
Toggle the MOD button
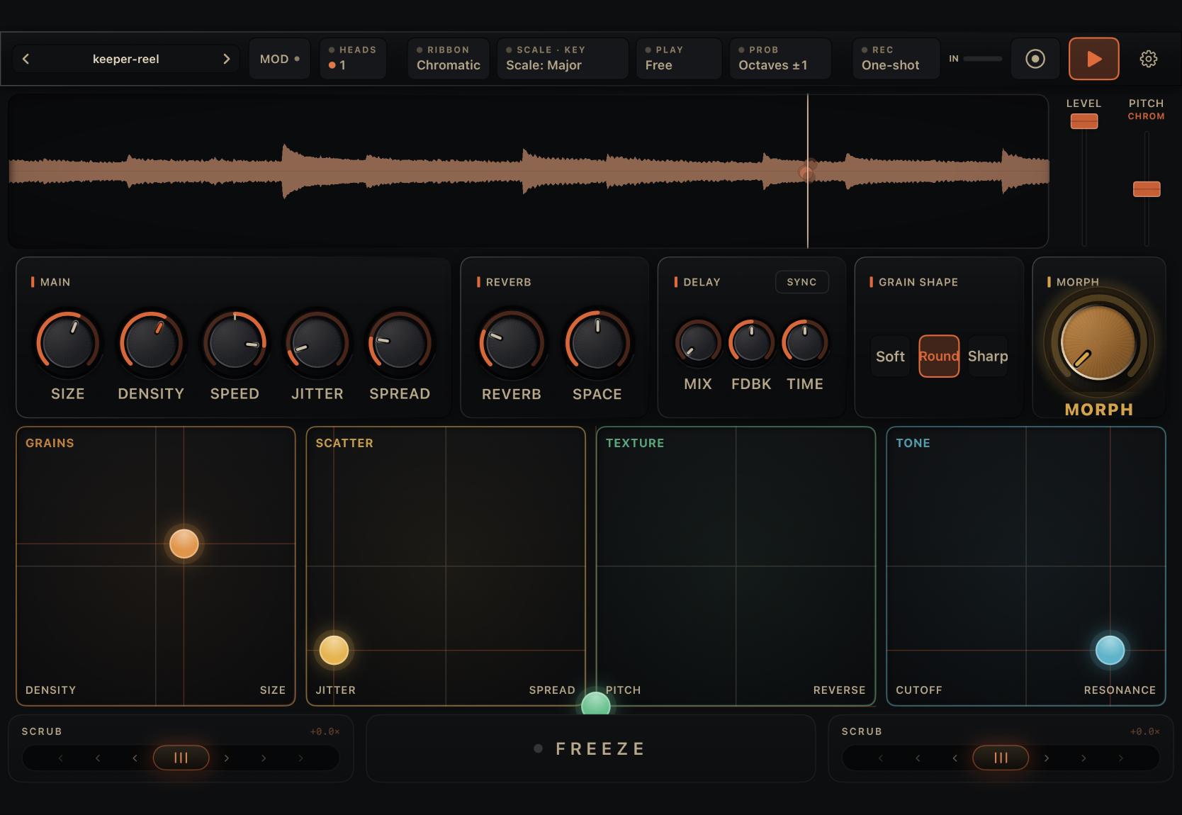click(x=280, y=59)
